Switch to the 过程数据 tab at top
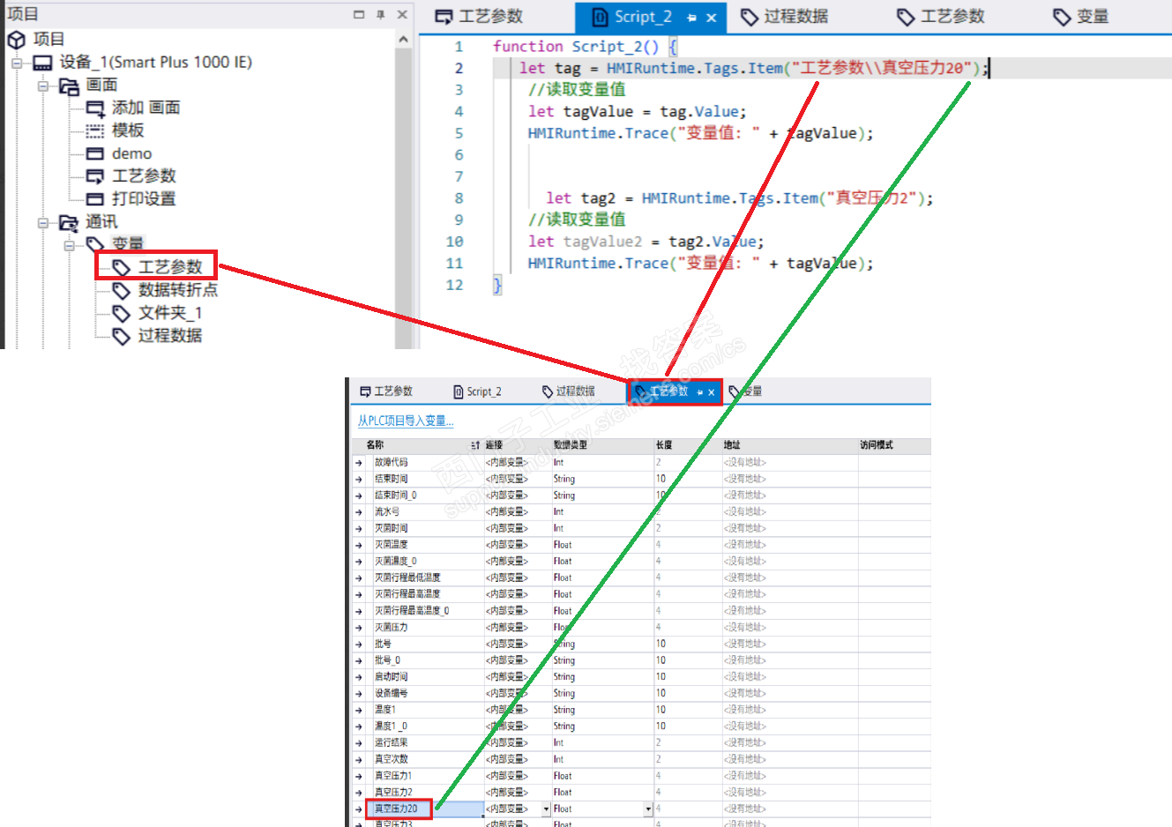Image resolution: width=1172 pixels, height=827 pixels. 784,17
